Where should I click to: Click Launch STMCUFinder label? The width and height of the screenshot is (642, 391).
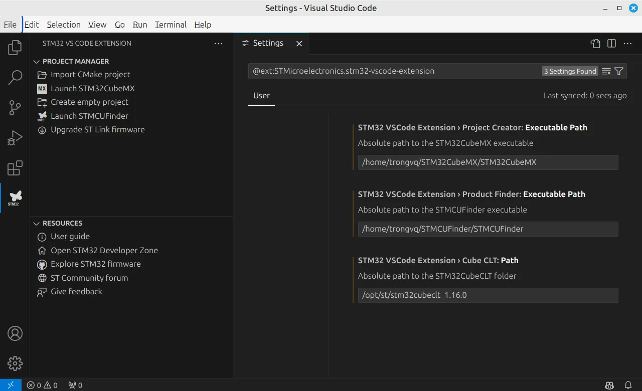(89, 116)
